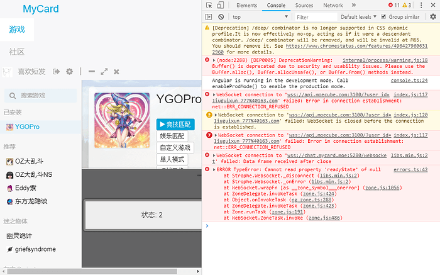Open errors.ts:42 source link
The height and width of the screenshot is (275, 440).
point(410,170)
